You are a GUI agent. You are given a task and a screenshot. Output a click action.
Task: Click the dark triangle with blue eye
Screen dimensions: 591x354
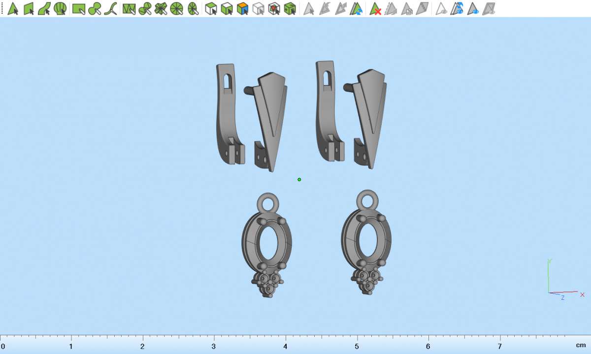coord(473,8)
